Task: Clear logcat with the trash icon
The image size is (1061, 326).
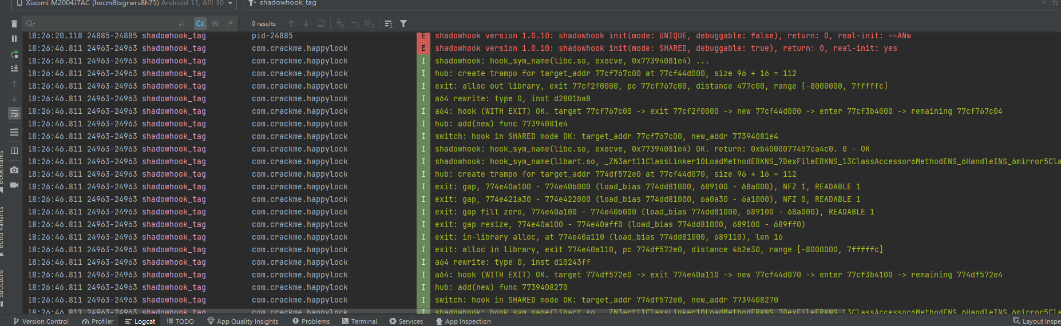Action: coord(14,23)
